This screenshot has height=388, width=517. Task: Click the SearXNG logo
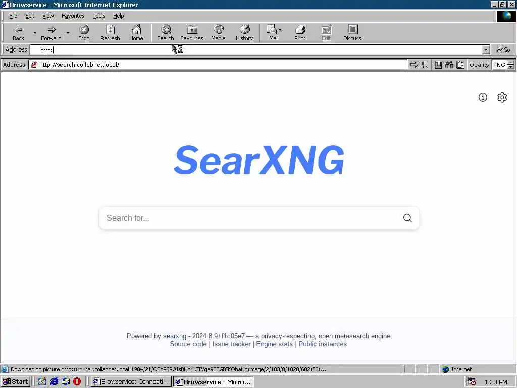(259, 160)
